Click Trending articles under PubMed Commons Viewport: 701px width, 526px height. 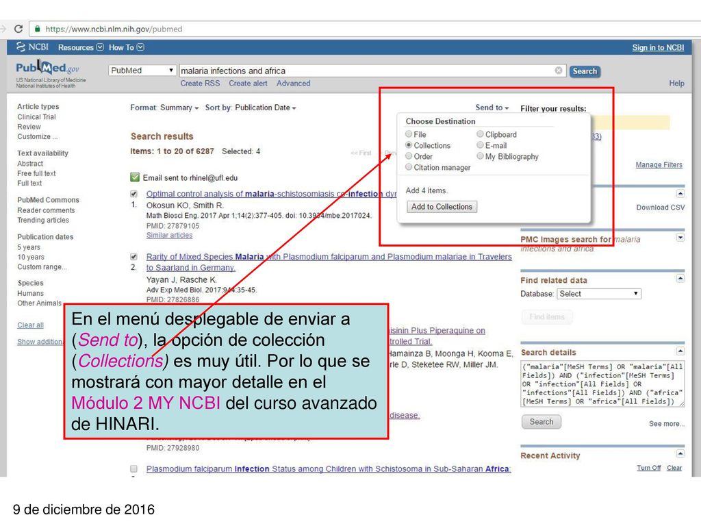pos(43,220)
